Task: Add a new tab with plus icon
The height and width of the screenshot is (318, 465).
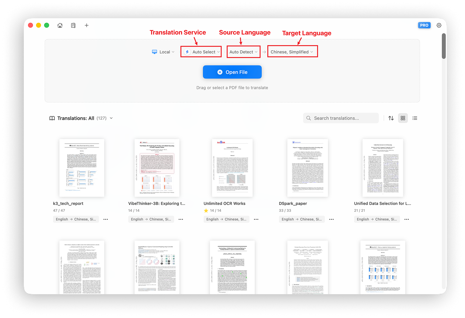Action: pyautogui.click(x=87, y=25)
